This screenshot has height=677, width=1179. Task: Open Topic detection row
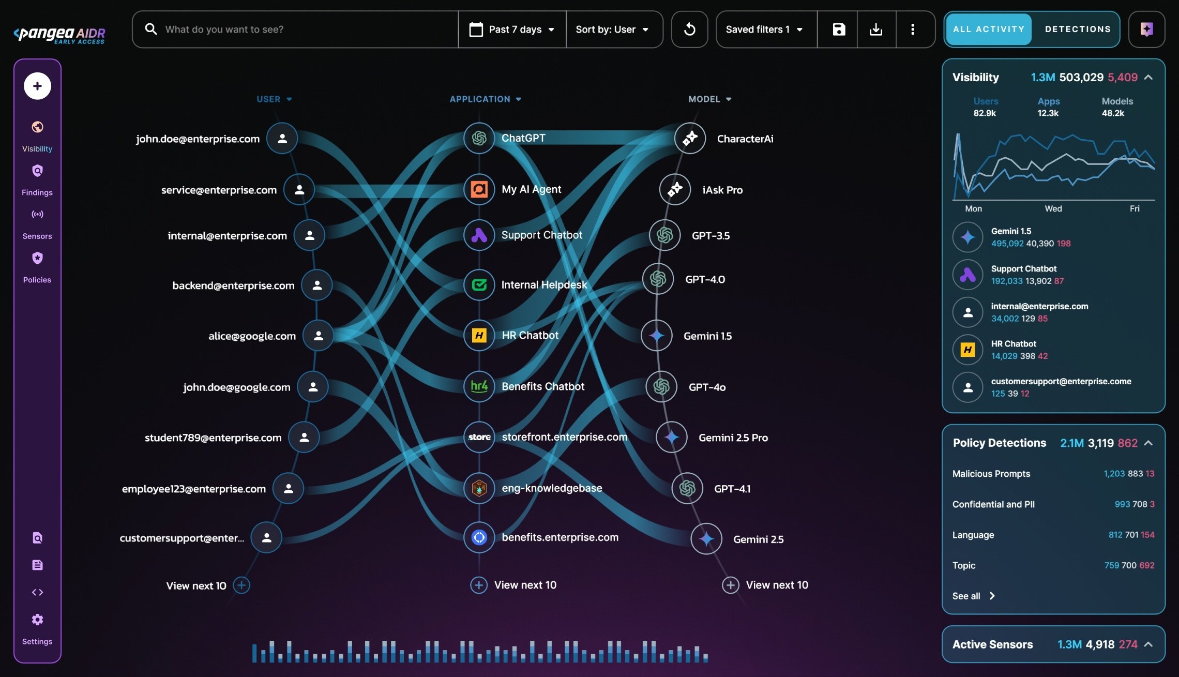[x=1053, y=565]
